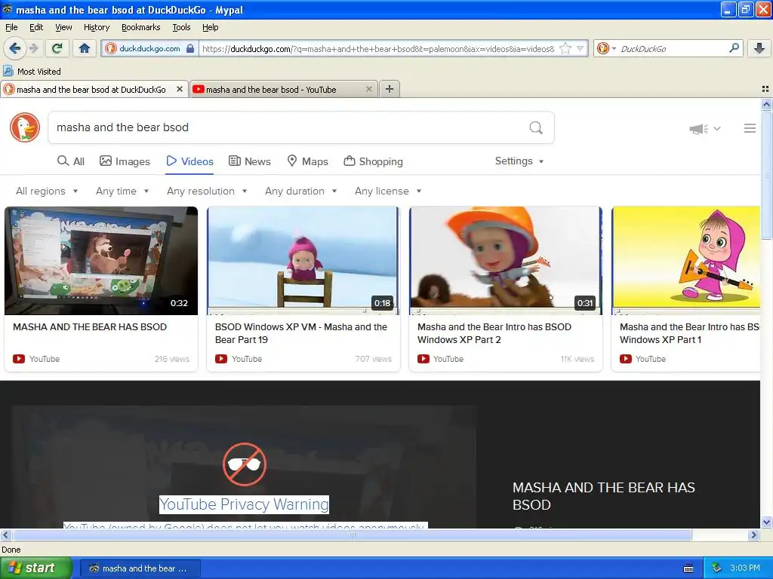Switch to the Shopping results tab

pos(373,161)
